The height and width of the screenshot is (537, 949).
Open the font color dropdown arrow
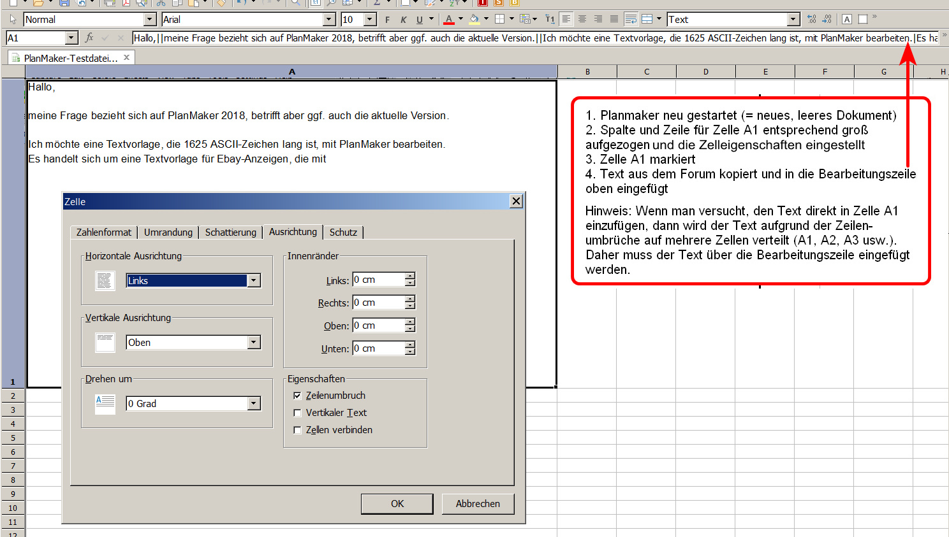(460, 20)
